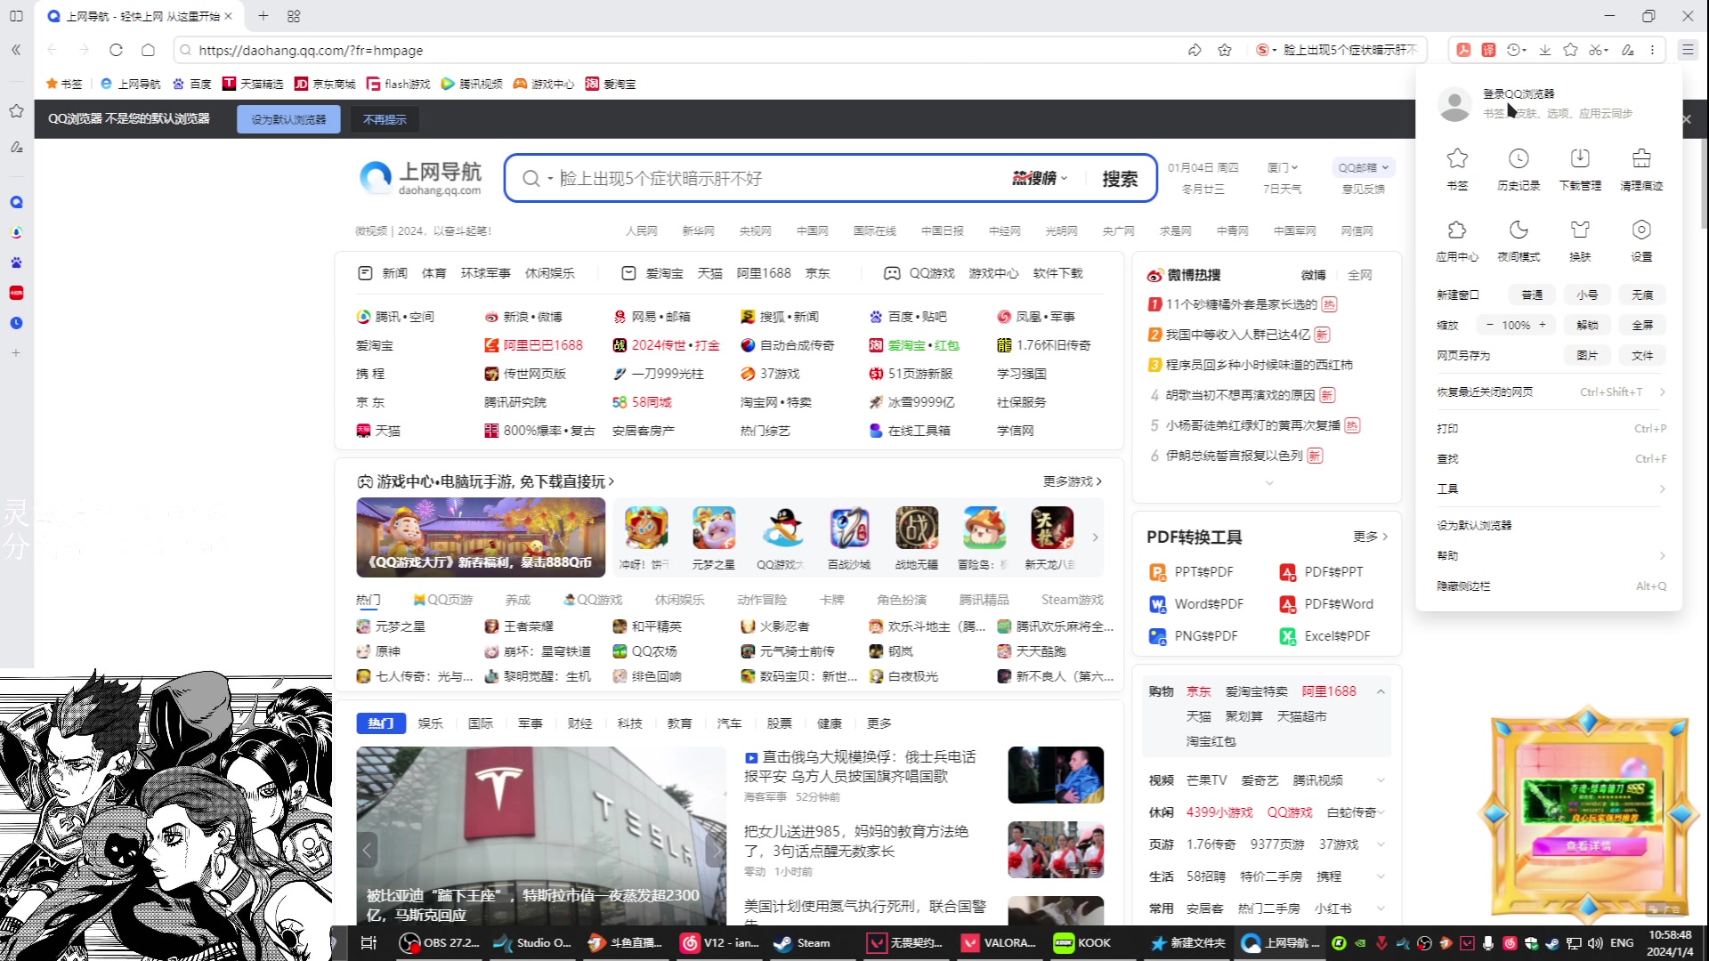Open a new tab with plus icon

point(263,16)
